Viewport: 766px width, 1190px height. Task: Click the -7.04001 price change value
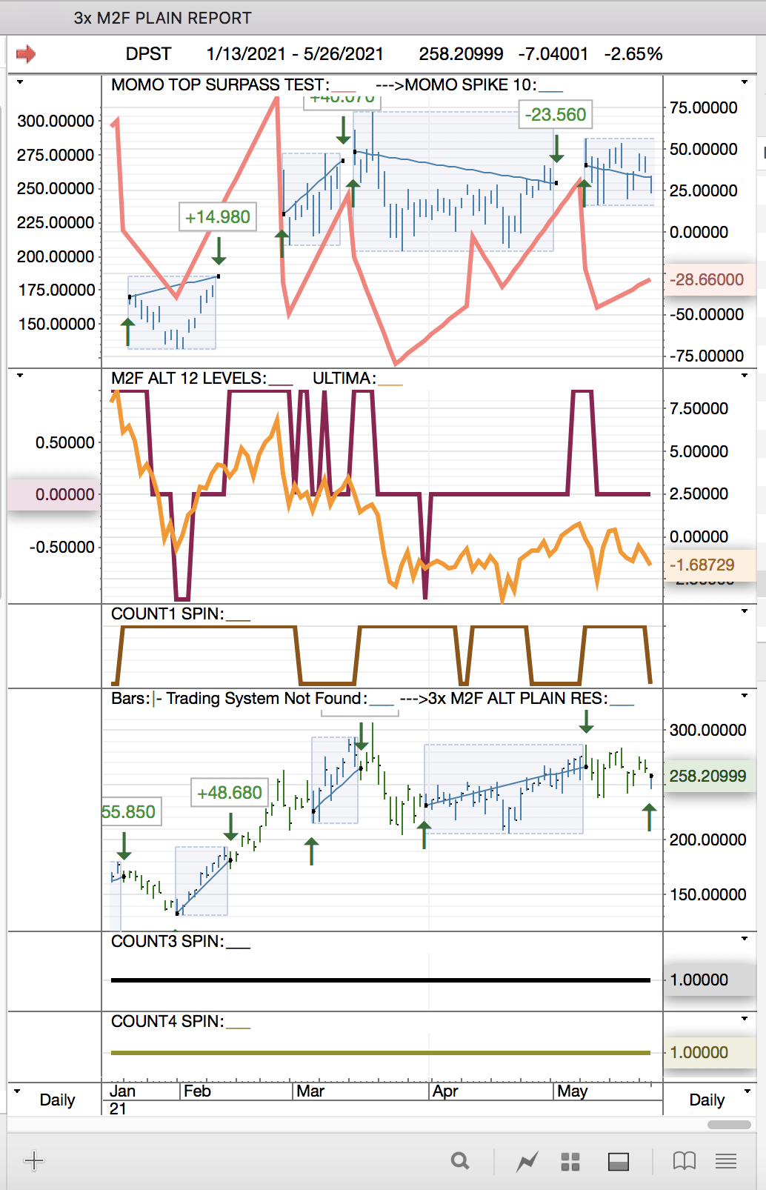pyautogui.click(x=553, y=54)
